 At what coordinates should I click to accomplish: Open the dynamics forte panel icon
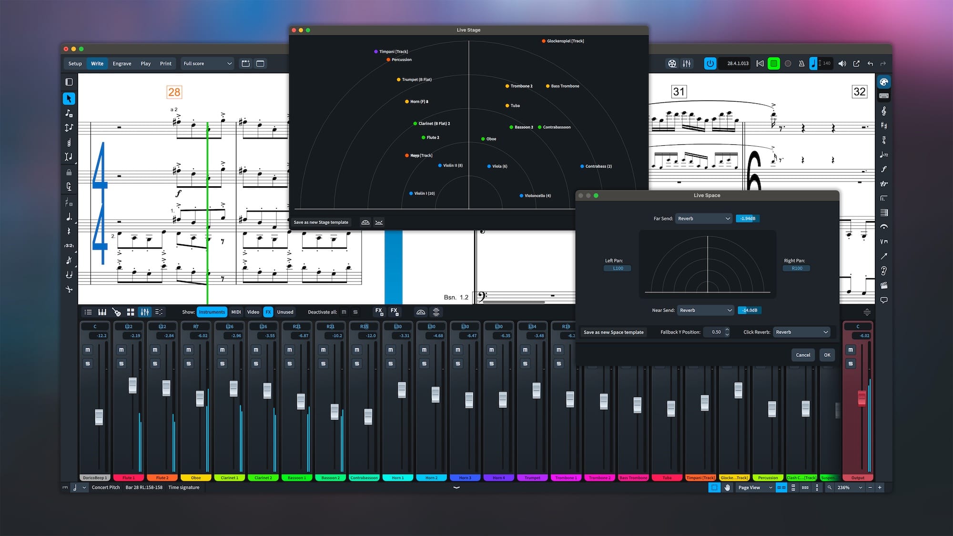pyautogui.click(x=884, y=169)
